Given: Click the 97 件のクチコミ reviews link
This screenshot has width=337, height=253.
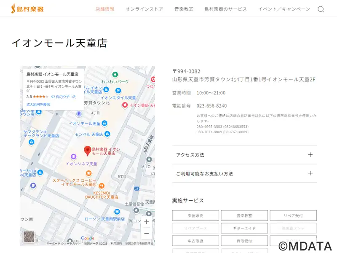Looking at the screenshot, I should (64, 97).
